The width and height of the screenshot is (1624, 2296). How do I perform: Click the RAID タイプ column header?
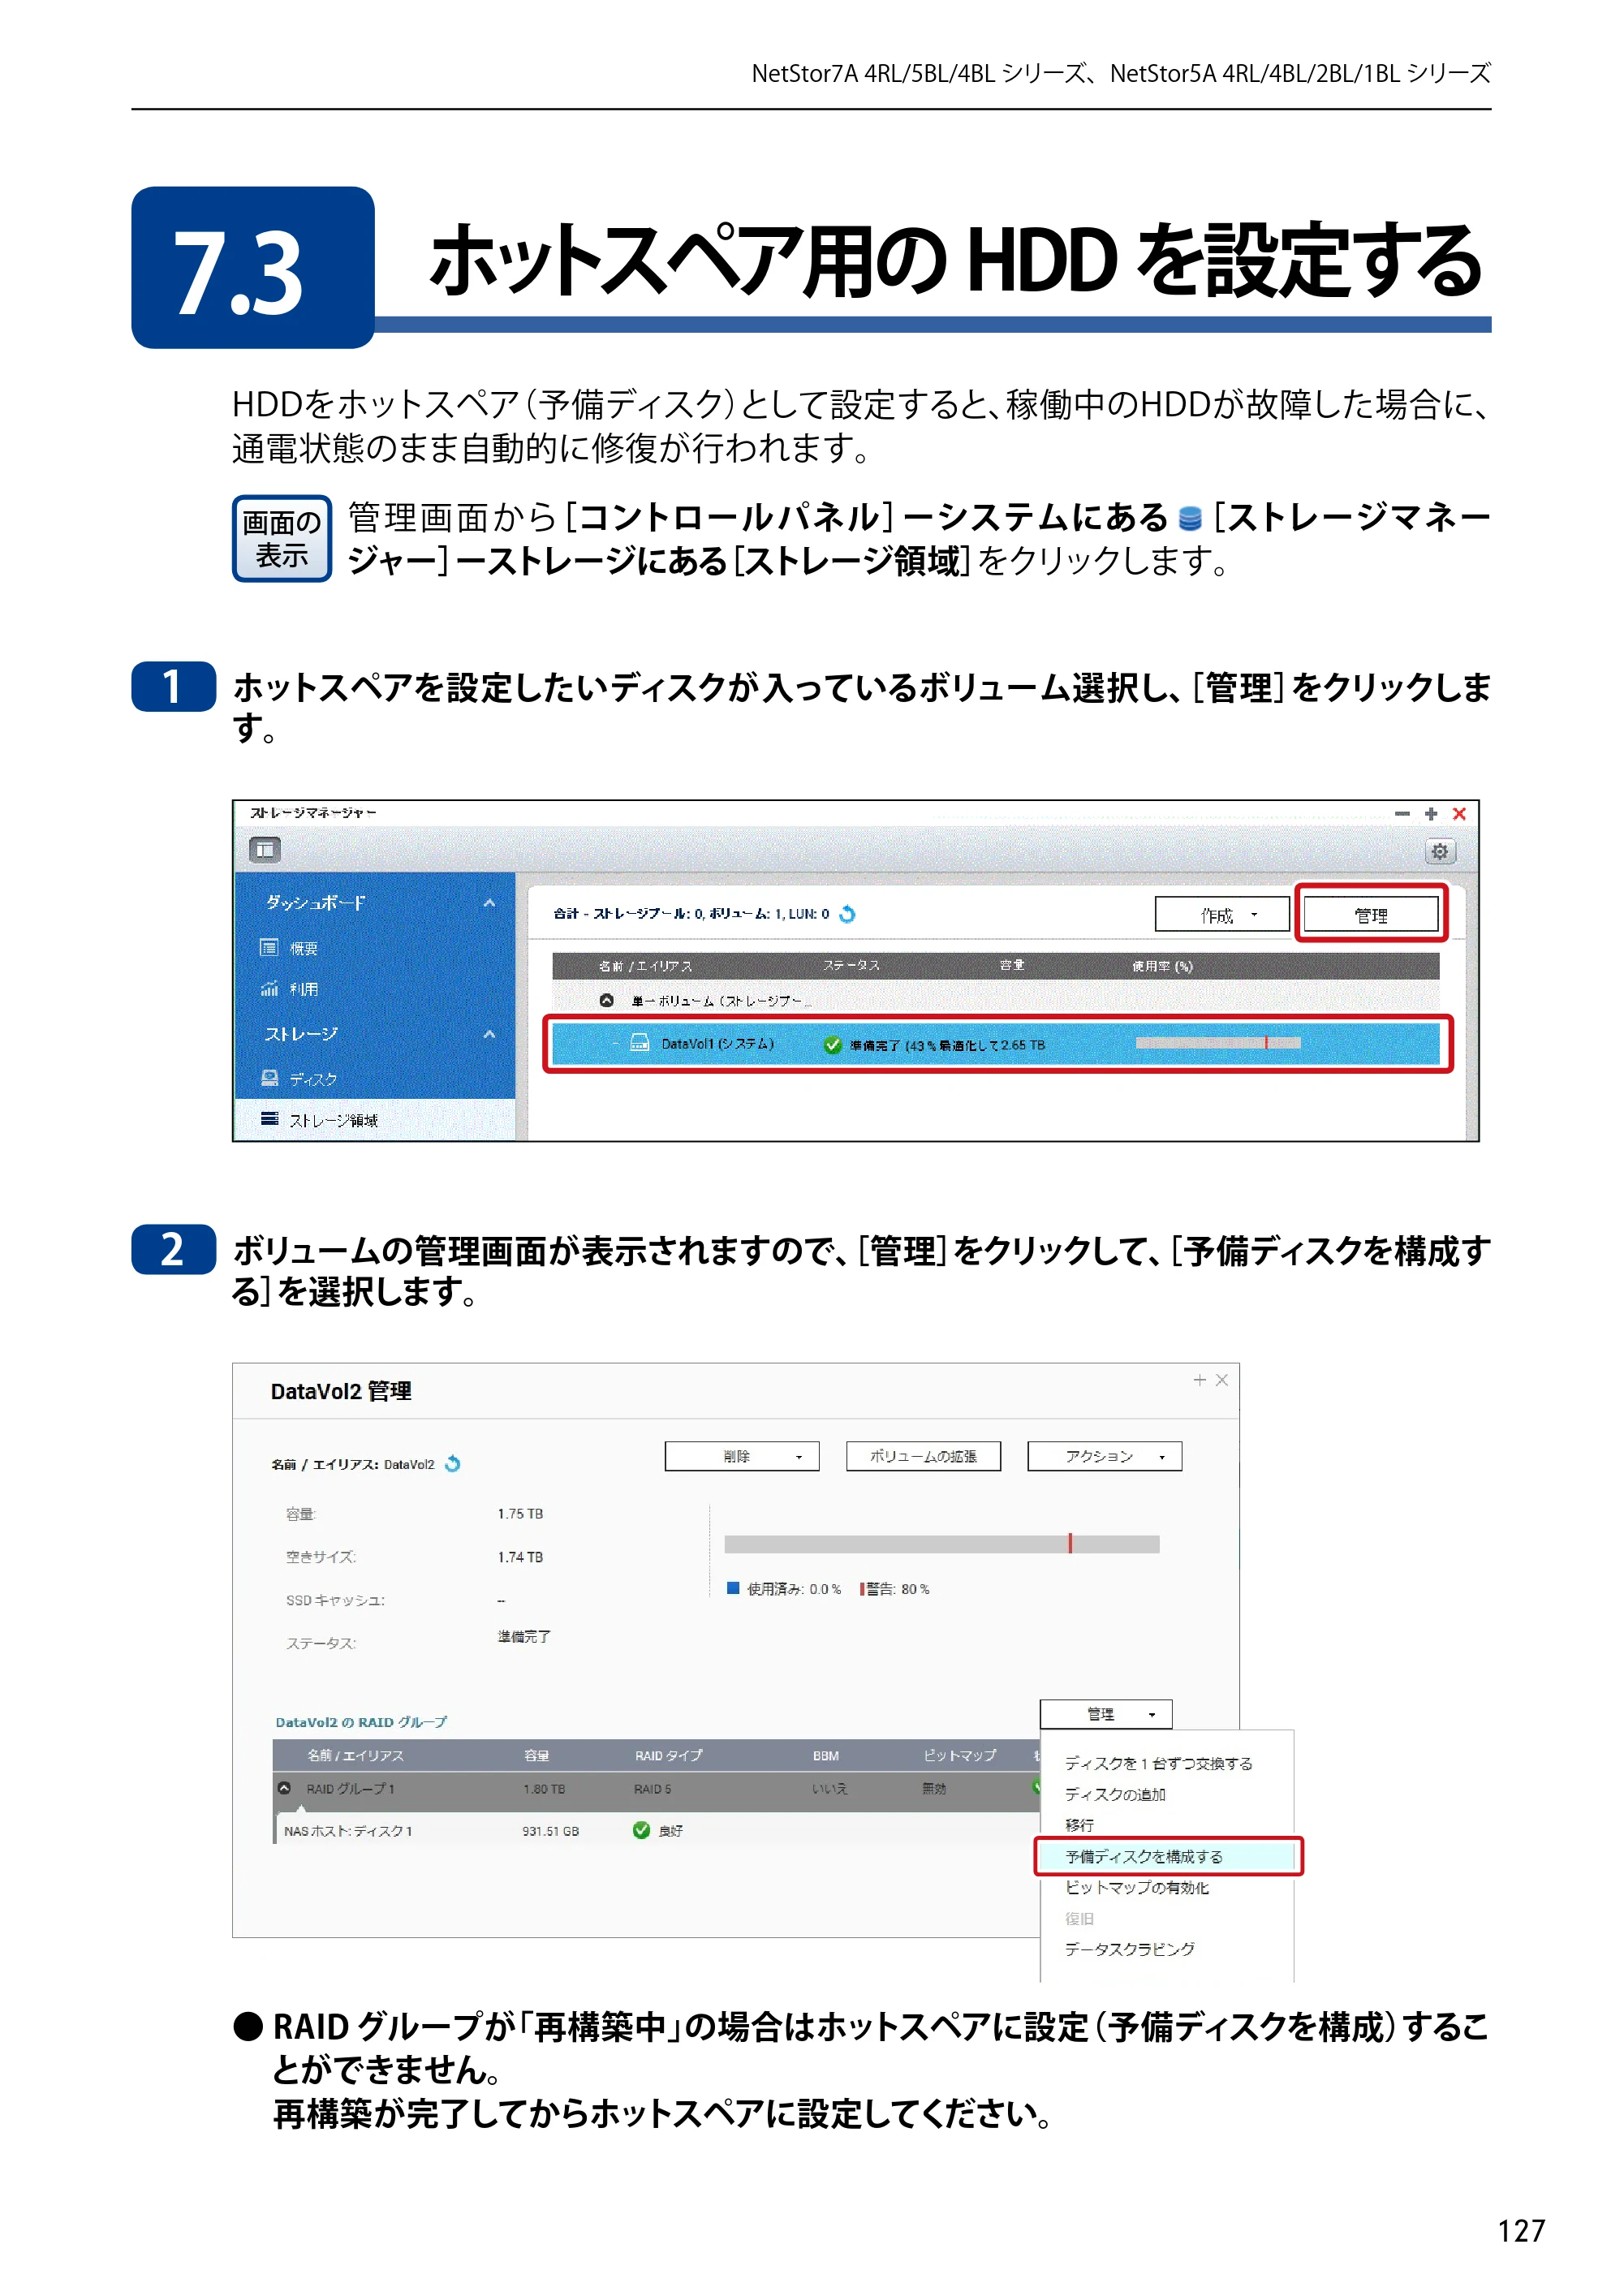(668, 1755)
